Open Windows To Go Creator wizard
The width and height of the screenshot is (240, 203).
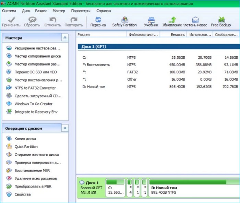(33, 104)
